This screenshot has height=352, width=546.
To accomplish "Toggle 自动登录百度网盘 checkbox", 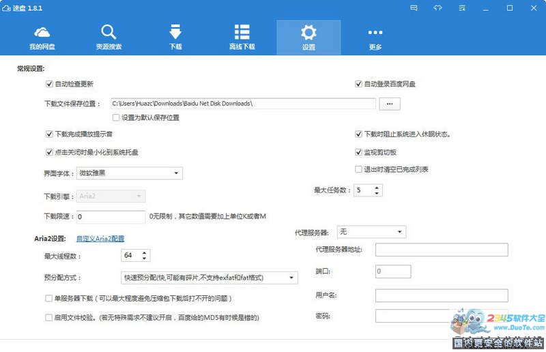I will (358, 84).
